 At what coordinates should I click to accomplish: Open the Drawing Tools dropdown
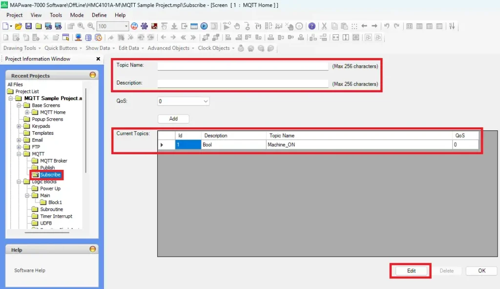pos(21,48)
